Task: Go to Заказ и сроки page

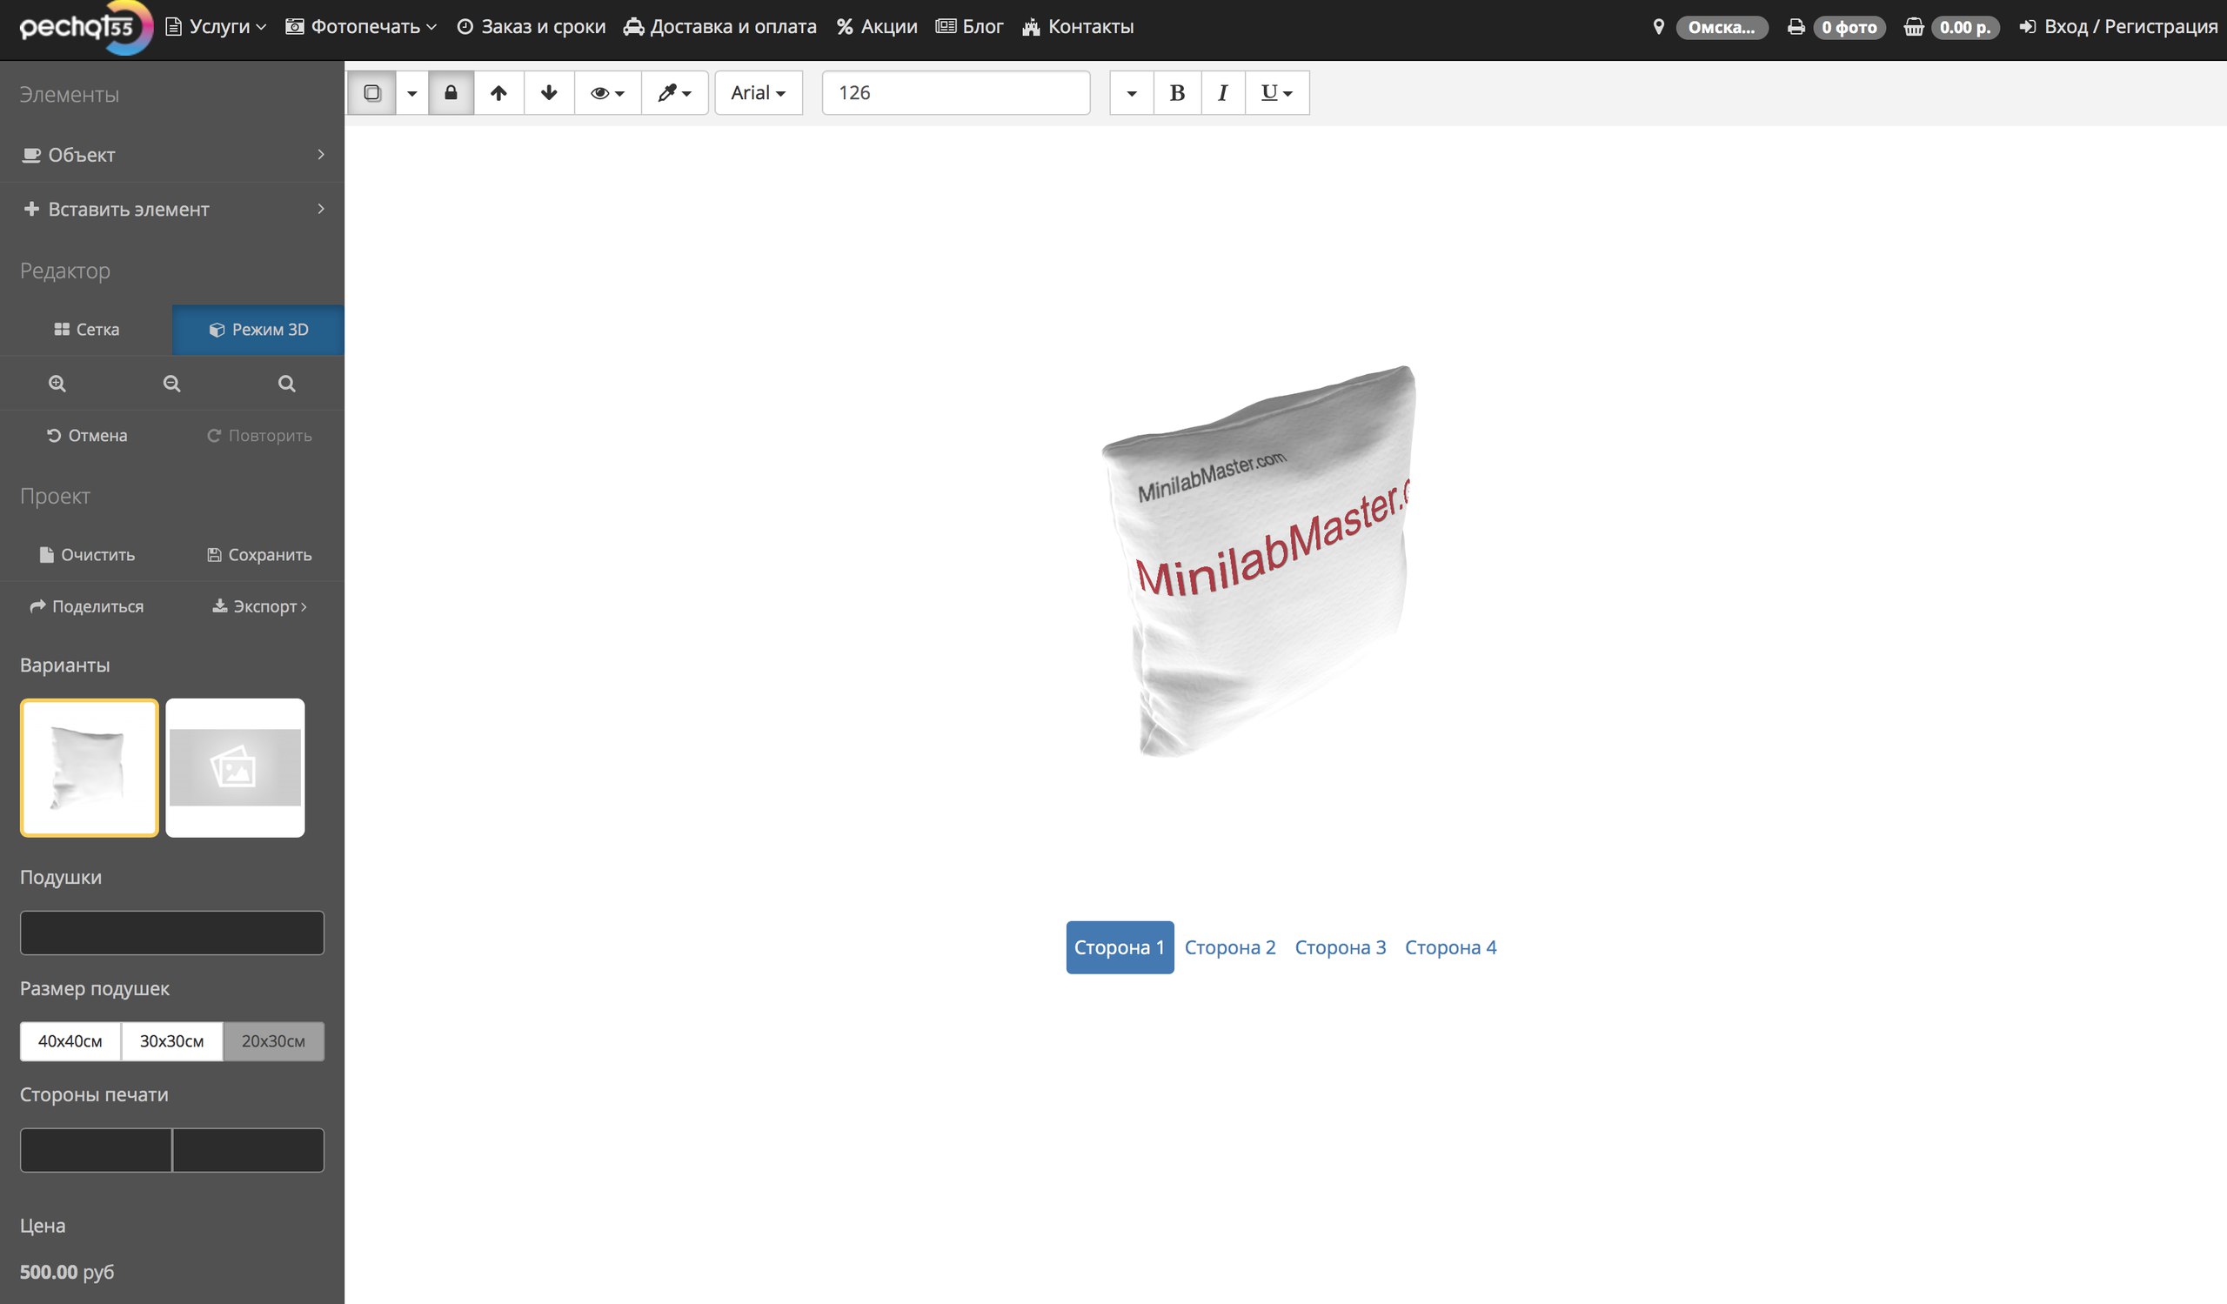Action: tap(532, 26)
